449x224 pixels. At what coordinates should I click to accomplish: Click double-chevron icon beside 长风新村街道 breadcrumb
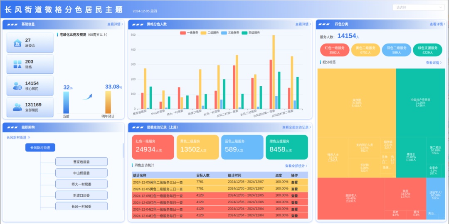click(x=29, y=137)
